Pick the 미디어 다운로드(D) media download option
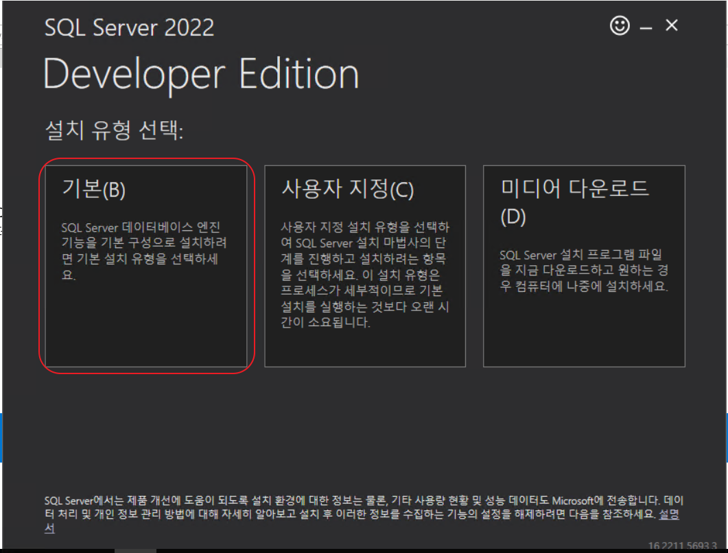This screenshot has height=553, width=728. tap(584, 266)
